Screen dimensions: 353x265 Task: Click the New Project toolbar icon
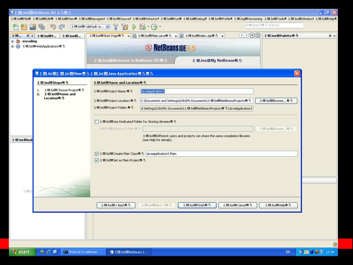(24, 27)
